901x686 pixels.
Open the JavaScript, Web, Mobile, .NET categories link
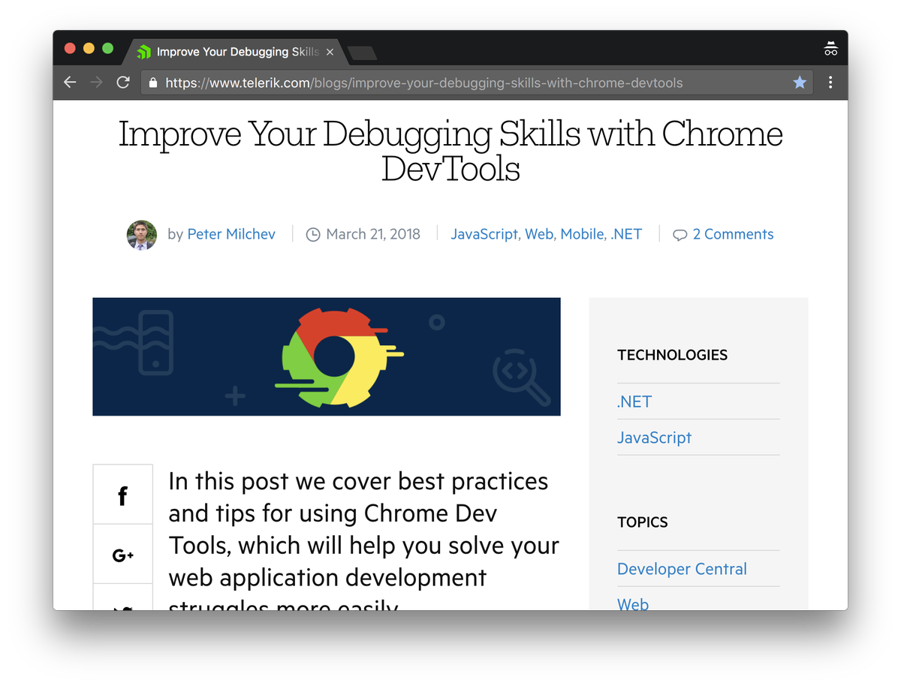pyautogui.click(x=547, y=234)
